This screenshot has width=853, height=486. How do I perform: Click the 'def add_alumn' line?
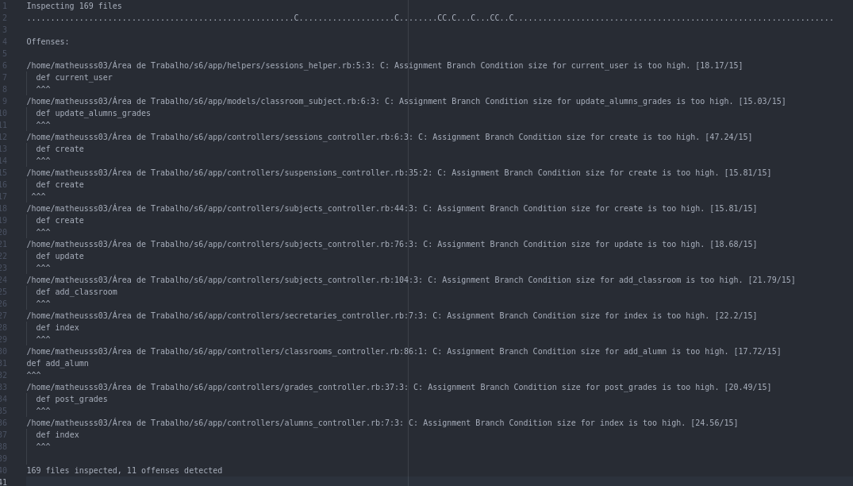point(57,364)
